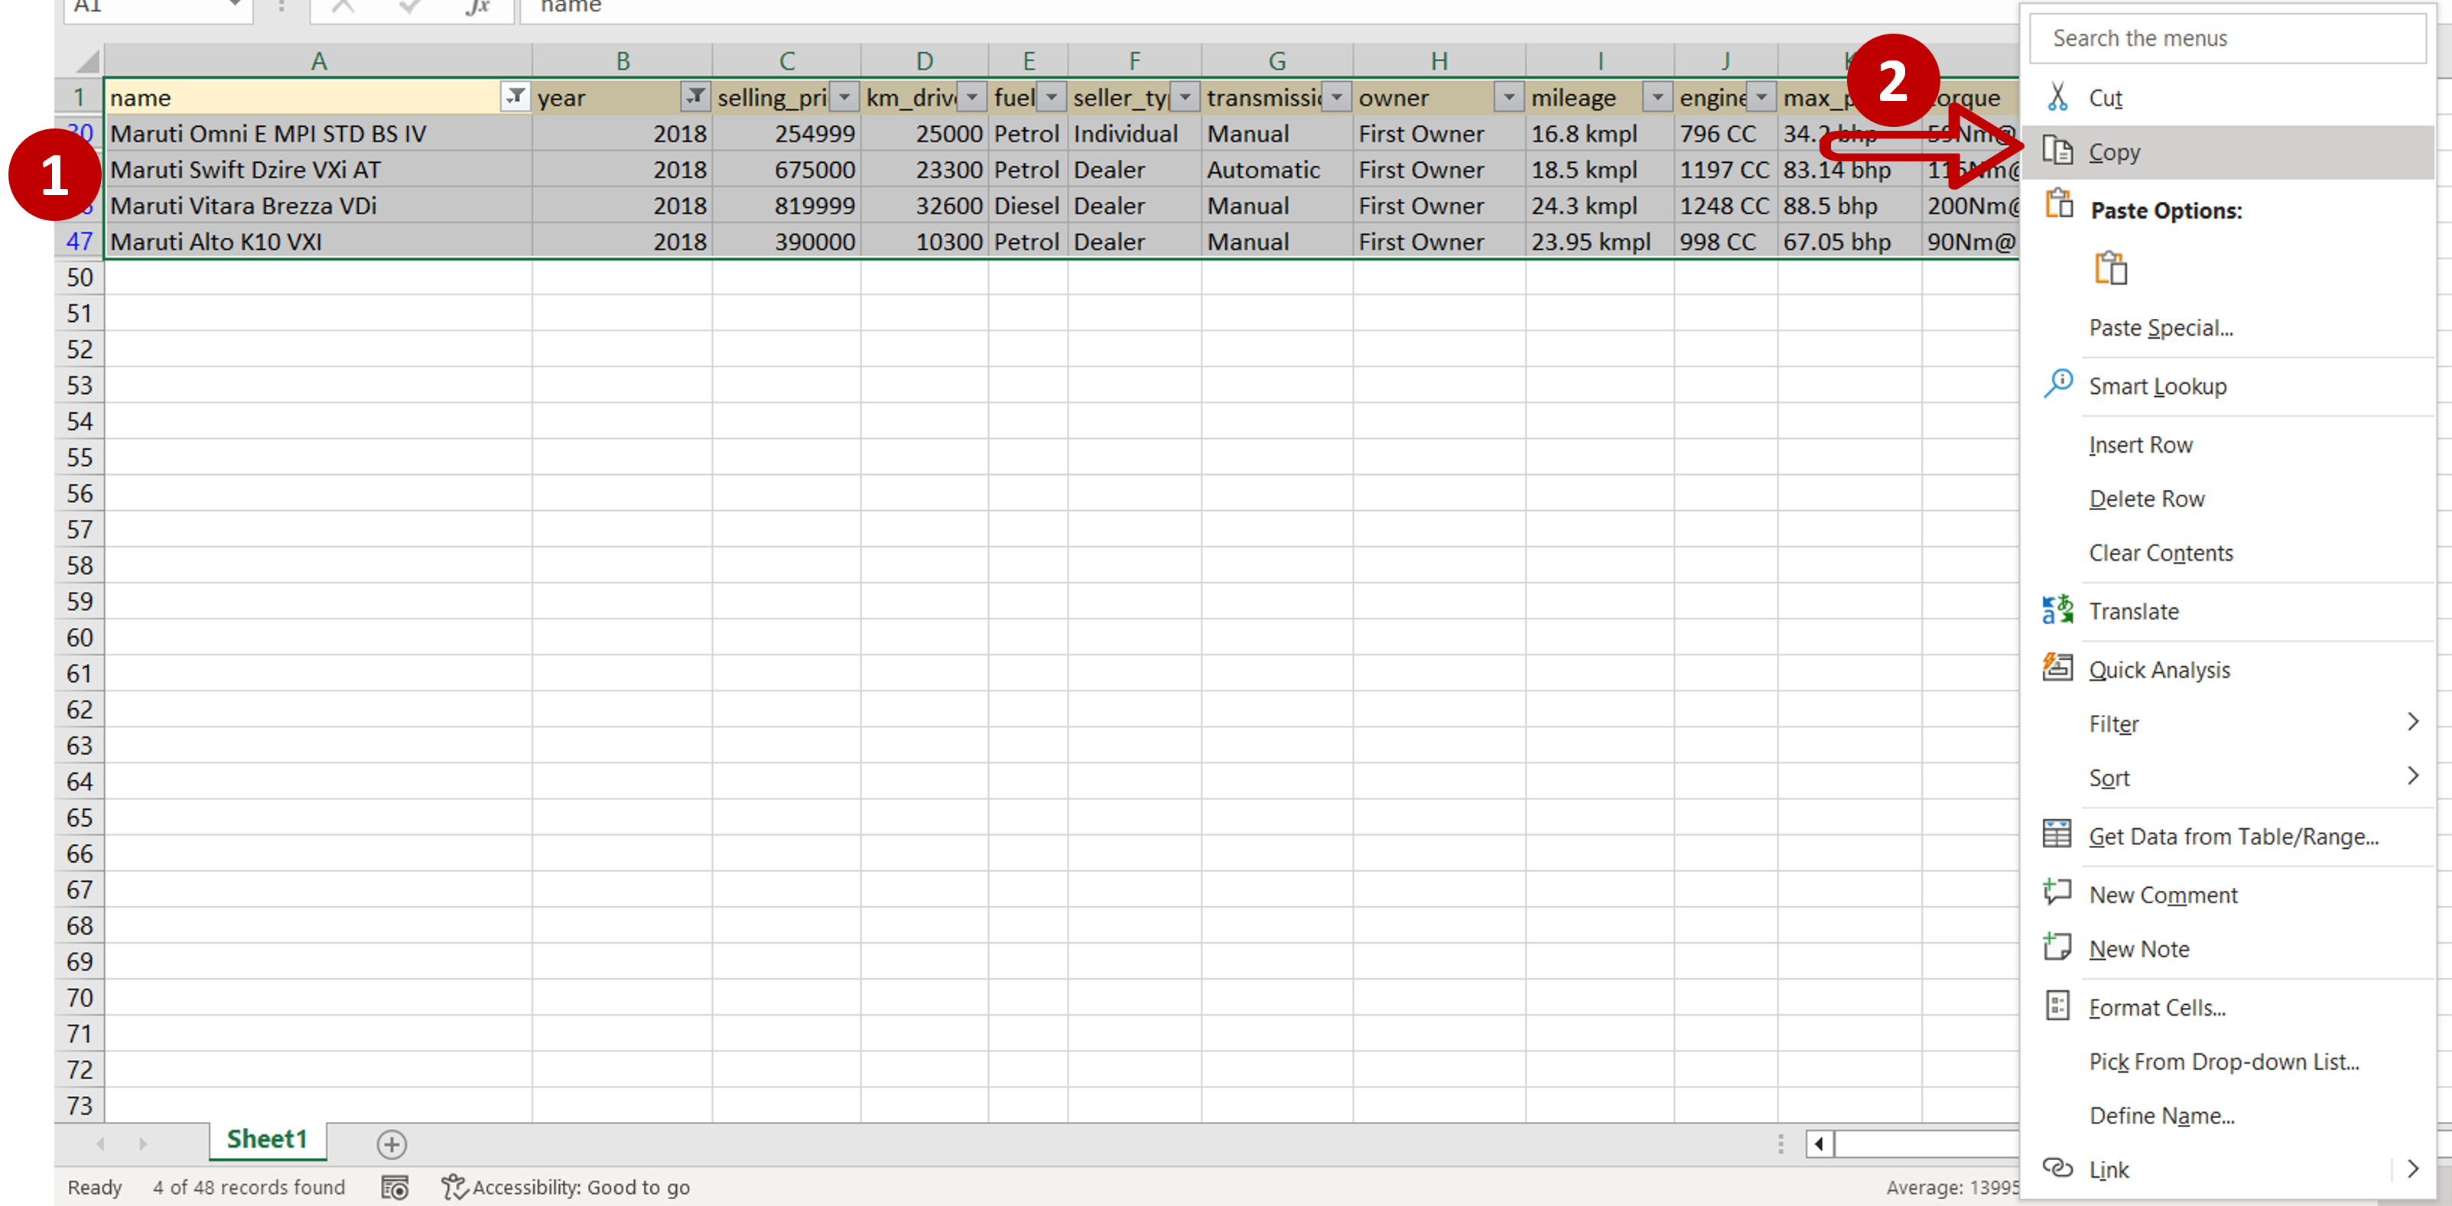Select Define Name menu entry
The width and height of the screenshot is (2452, 1206).
click(2161, 1117)
